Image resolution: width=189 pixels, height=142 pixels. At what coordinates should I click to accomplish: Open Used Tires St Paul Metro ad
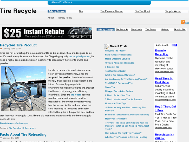[164, 81]
